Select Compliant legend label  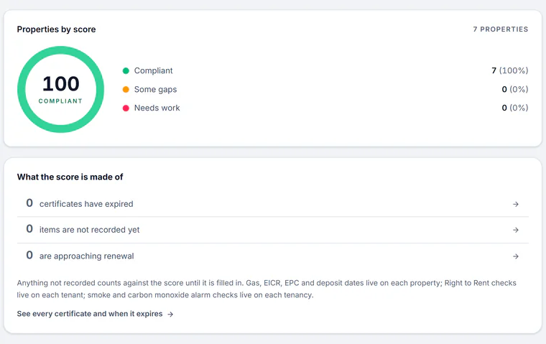[x=153, y=70]
